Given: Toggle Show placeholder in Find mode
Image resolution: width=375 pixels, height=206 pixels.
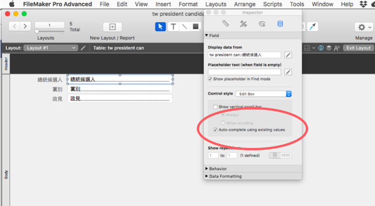Looking at the screenshot, I should [210, 79].
